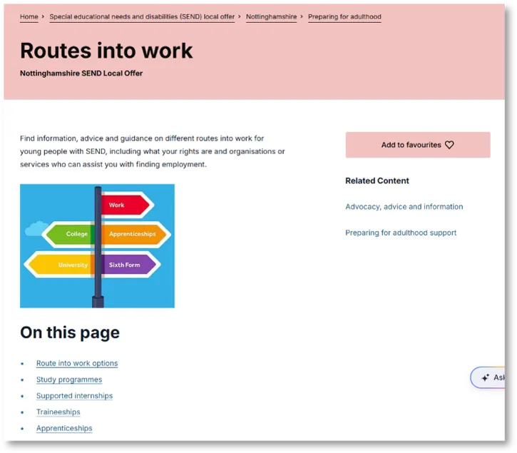The height and width of the screenshot is (453, 517).
Task: Click the signpost routes image
Action: pos(97,246)
